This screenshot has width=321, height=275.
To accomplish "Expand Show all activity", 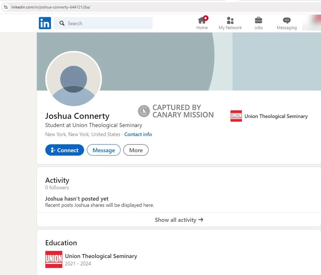I will coord(179,220).
